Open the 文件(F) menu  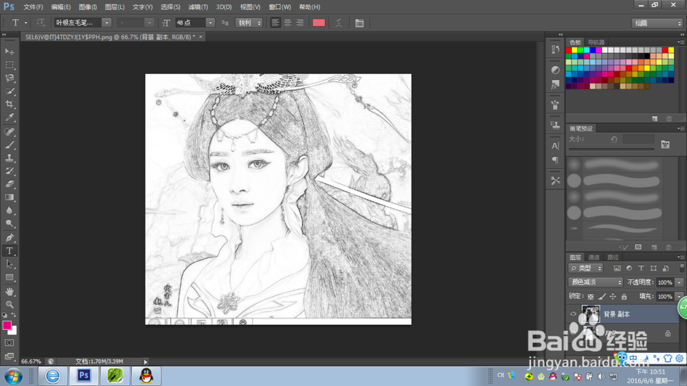click(x=33, y=7)
